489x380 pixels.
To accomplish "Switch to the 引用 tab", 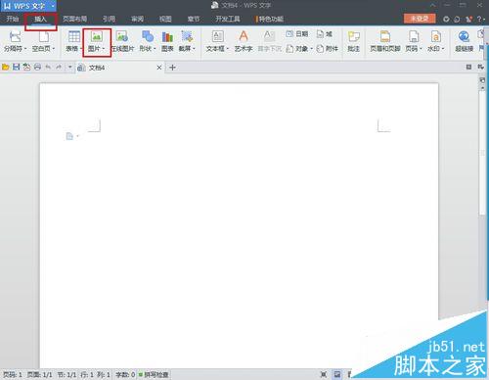I will 109,19.
